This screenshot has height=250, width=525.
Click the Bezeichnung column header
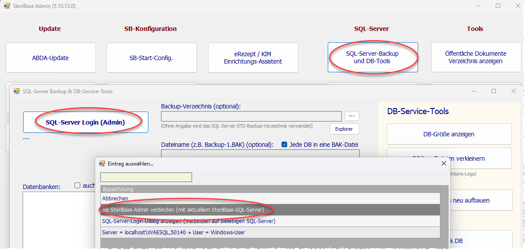(270, 189)
